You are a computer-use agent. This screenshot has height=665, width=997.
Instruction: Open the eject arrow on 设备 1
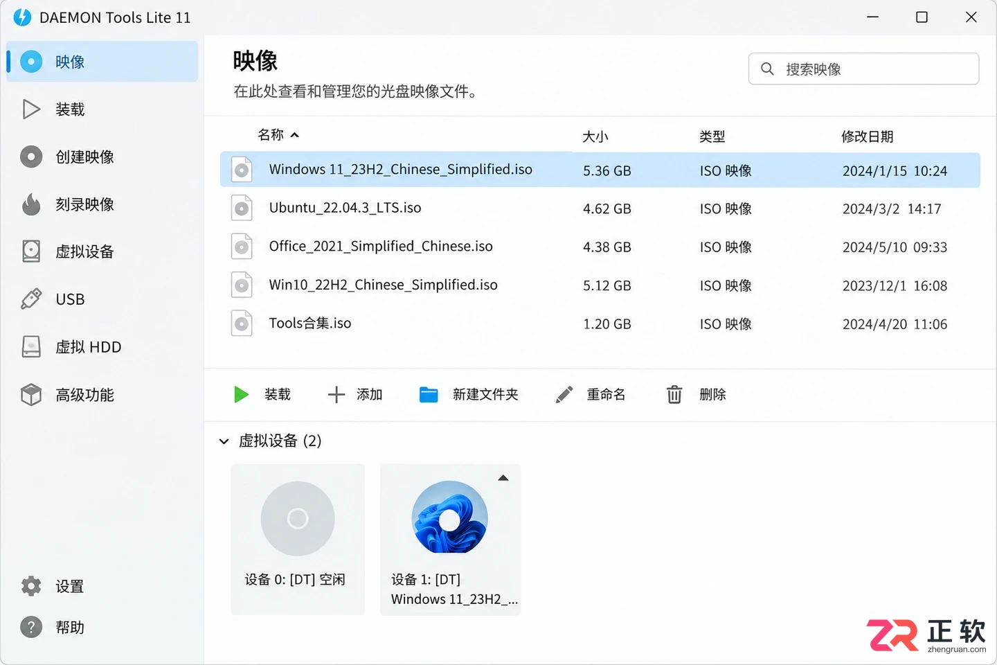tap(503, 478)
